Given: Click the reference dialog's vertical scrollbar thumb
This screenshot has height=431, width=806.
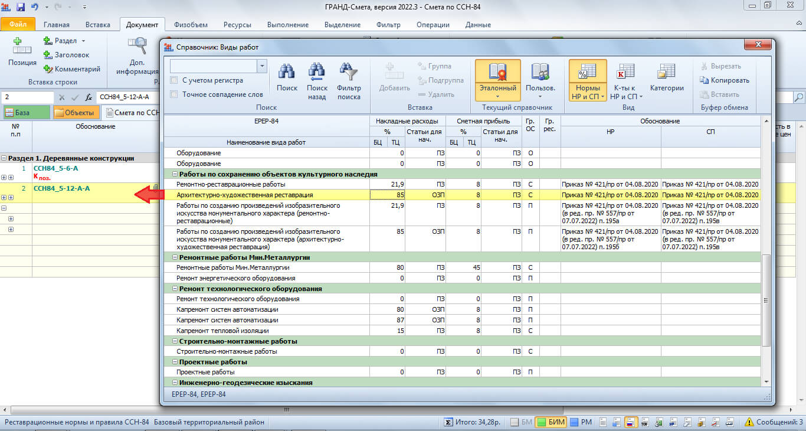Looking at the screenshot, I should pyautogui.click(x=766, y=301).
